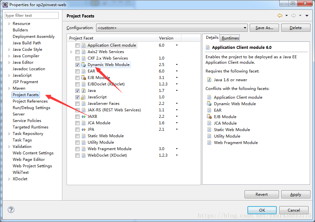Viewport: 315px width, 222px height.
Task: Expand the Axis2 Web Services node
Action: tap(71, 52)
